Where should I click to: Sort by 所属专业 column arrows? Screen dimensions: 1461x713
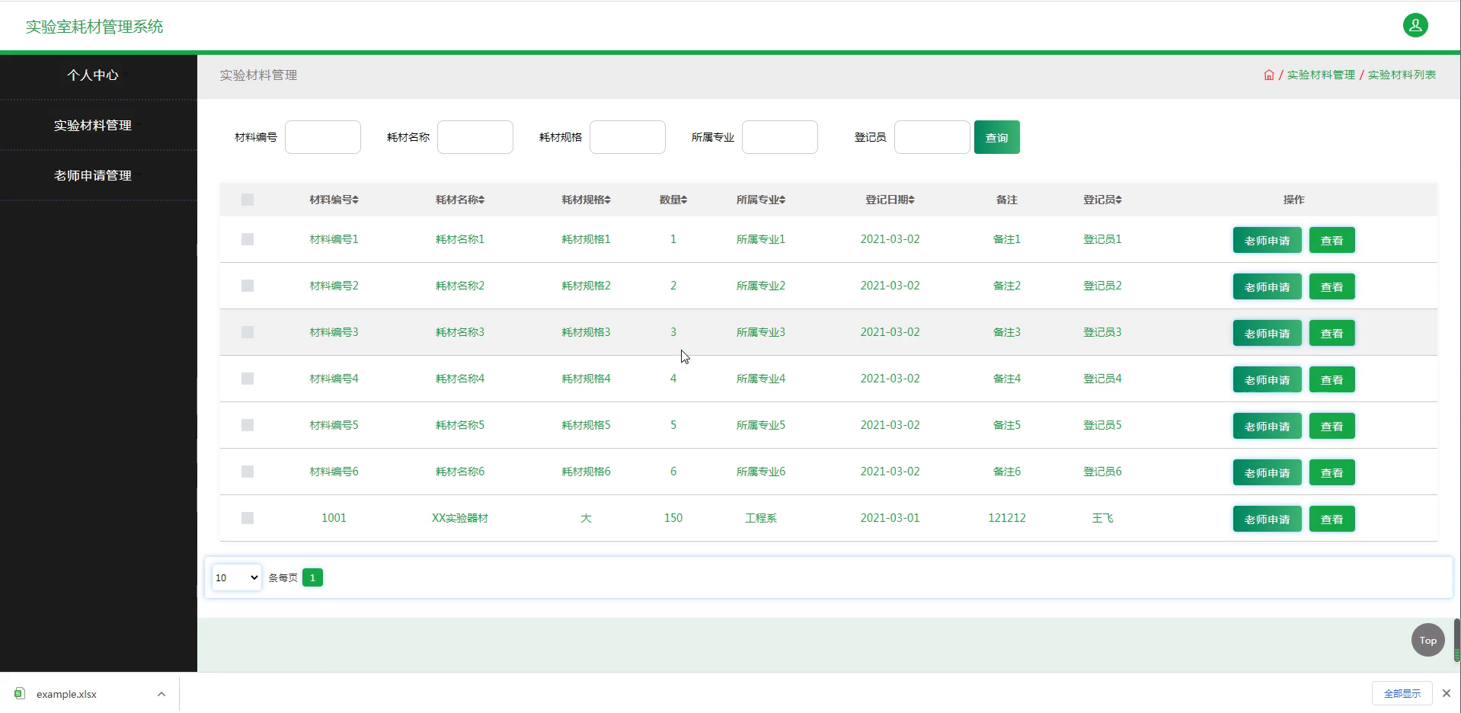(x=782, y=200)
